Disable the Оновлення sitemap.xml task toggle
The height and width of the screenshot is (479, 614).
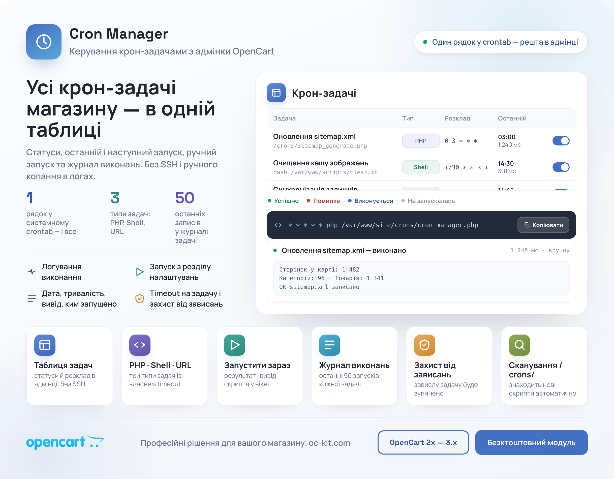click(x=561, y=141)
